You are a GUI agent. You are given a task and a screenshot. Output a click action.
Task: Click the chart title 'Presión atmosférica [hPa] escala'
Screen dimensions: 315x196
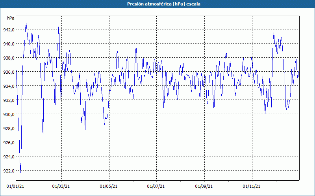[x=163, y=4]
